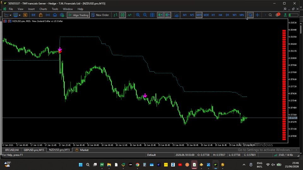Open the Window menu

point(68,9)
